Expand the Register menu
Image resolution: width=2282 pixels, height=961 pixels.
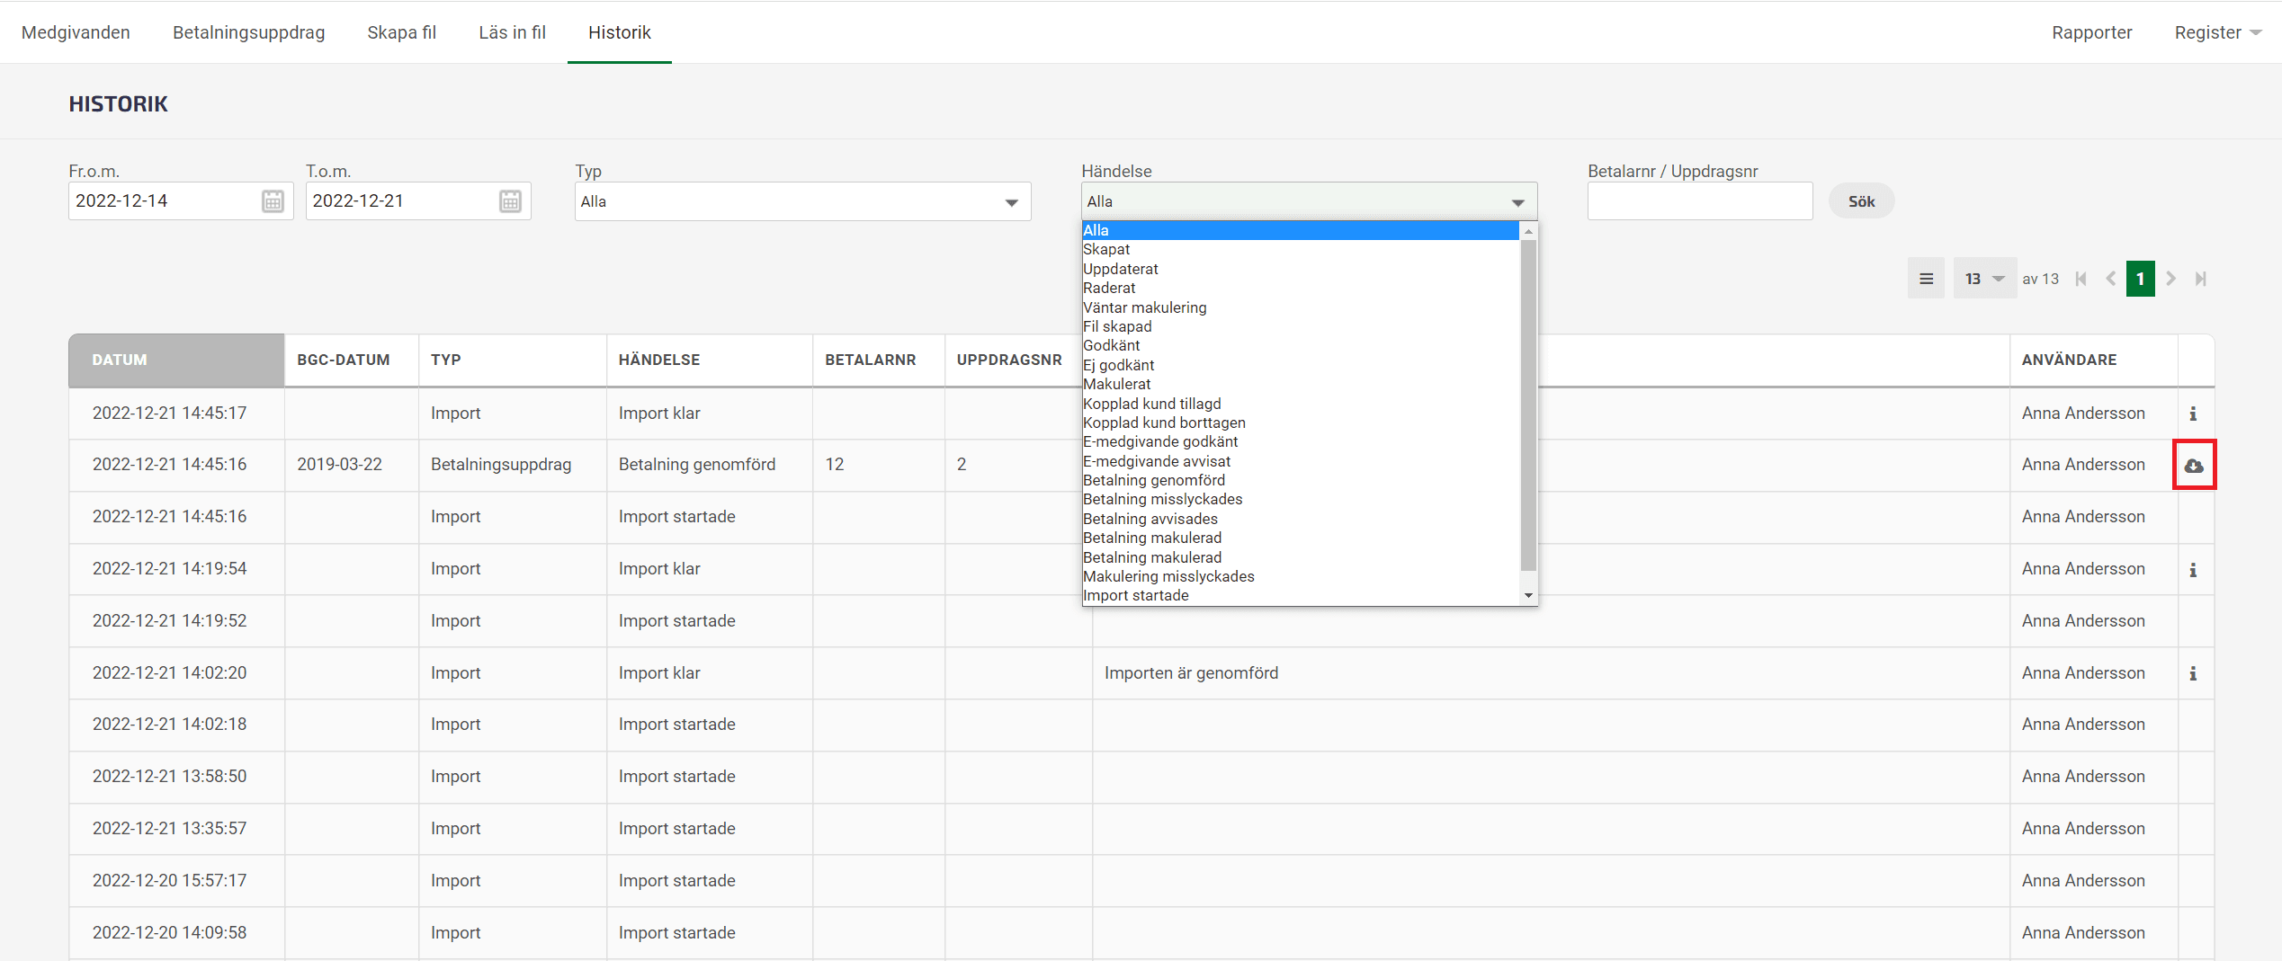(x=2217, y=32)
